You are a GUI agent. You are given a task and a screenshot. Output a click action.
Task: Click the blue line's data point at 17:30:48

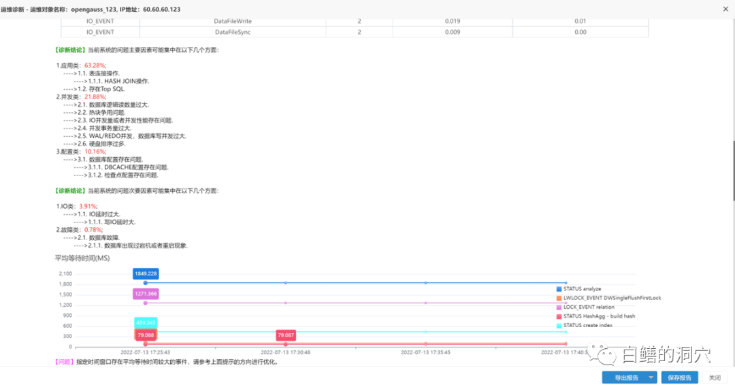(x=286, y=282)
